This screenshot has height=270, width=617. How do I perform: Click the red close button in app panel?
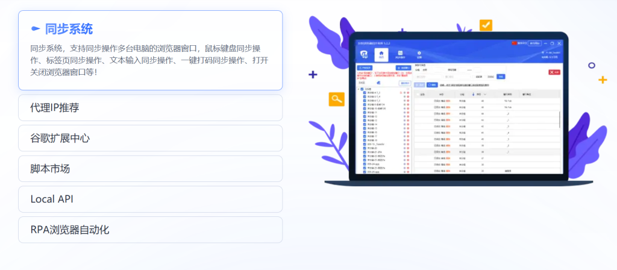(x=554, y=72)
